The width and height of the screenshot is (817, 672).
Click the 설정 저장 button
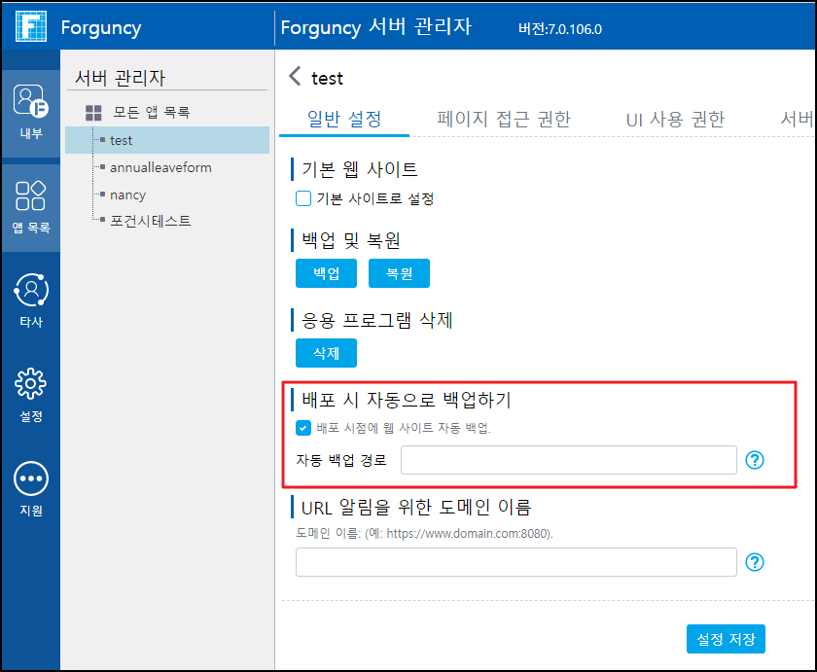[x=726, y=639]
